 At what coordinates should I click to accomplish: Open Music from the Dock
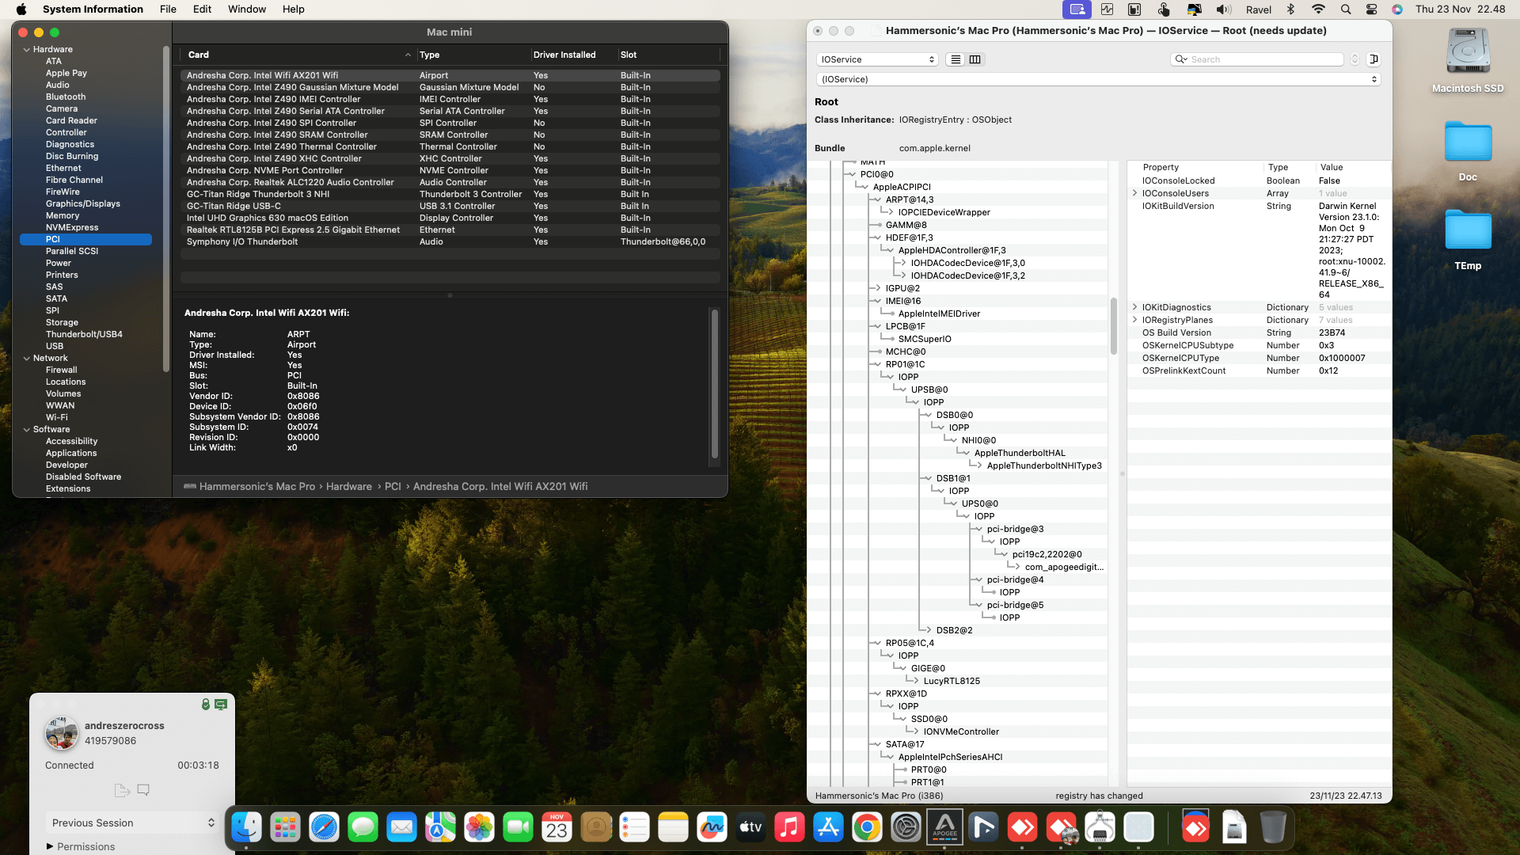[x=789, y=828]
